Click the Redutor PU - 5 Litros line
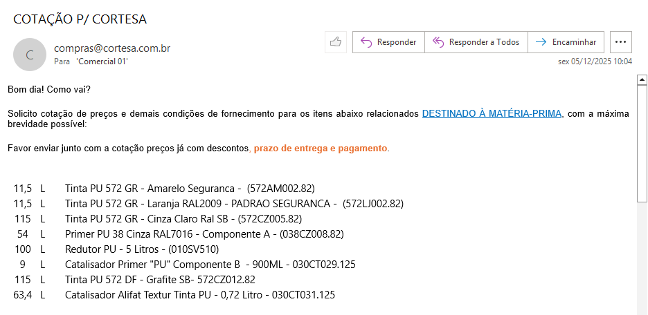The image size is (648, 315). click(x=152, y=249)
